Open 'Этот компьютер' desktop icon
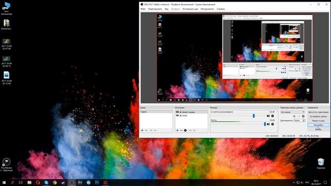Viewport: 331px width, 186px height. pyautogui.click(x=6, y=8)
